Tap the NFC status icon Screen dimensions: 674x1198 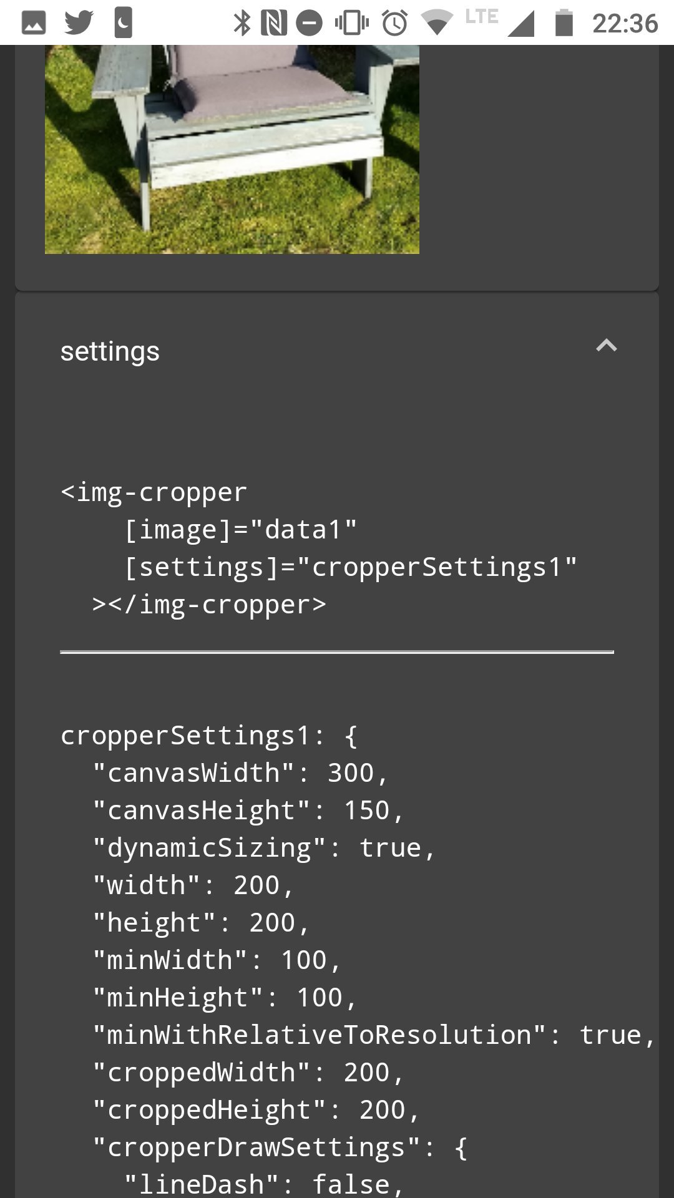pos(273,23)
